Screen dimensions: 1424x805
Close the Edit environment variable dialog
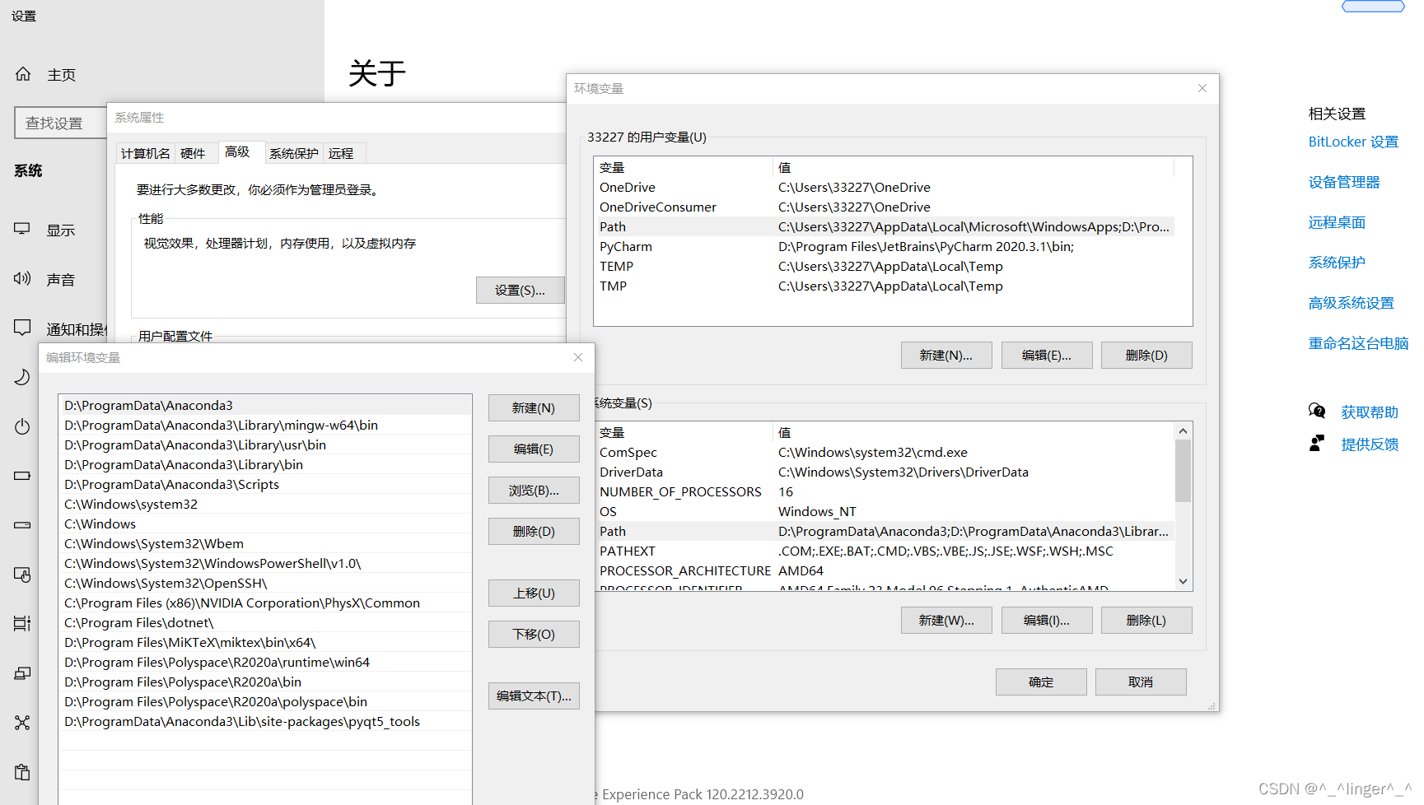(578, 357)
